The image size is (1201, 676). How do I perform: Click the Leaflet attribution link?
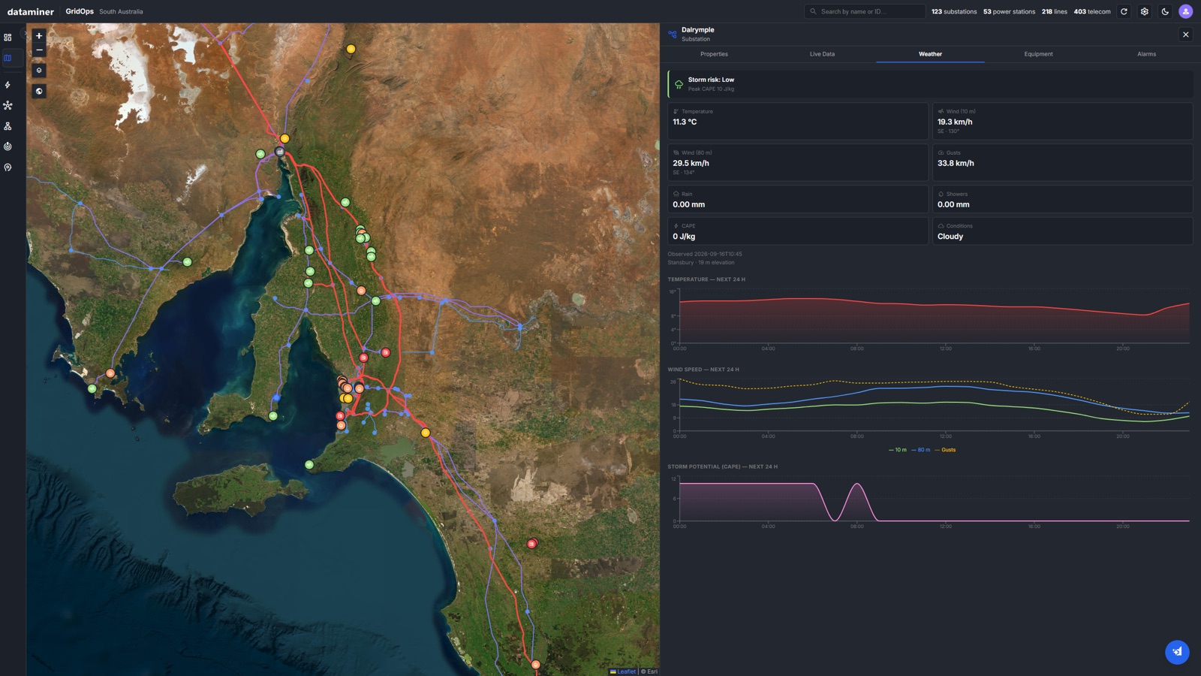pyautogui.click(x=623, y=671)
